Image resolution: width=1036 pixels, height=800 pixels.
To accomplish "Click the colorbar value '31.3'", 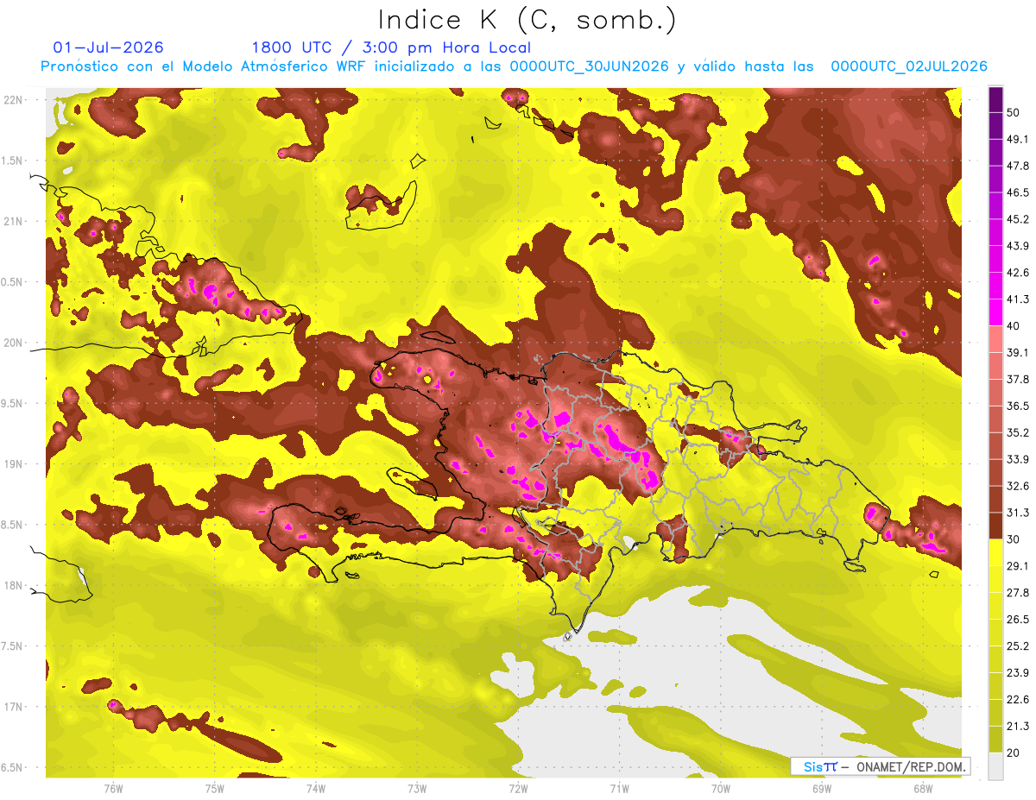I will click(x=1018, y=513).
